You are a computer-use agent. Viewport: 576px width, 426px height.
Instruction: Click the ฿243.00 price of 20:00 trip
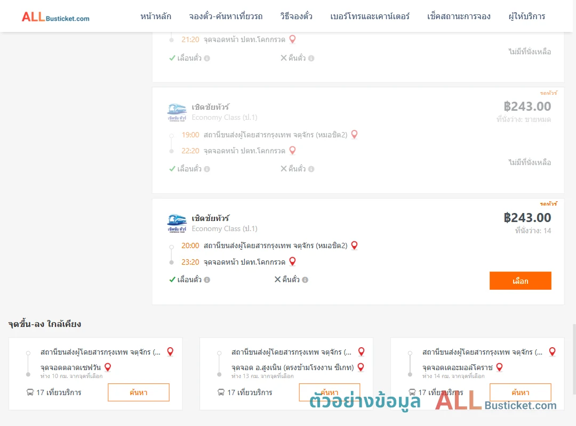click(x=527, y=218)
